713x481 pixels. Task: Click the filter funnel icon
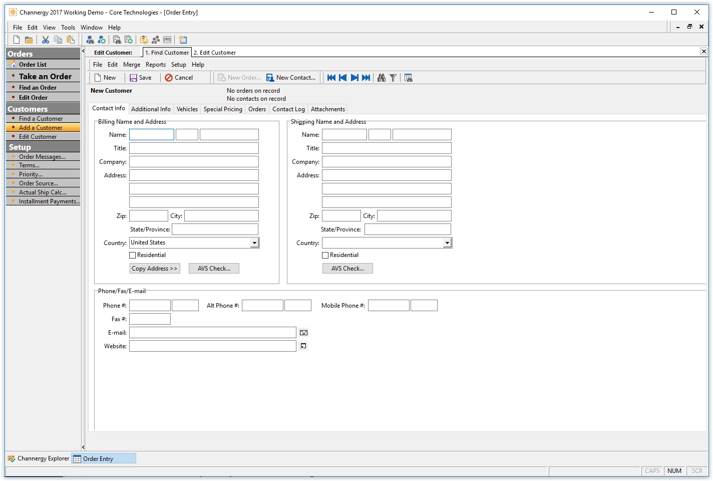393,78
